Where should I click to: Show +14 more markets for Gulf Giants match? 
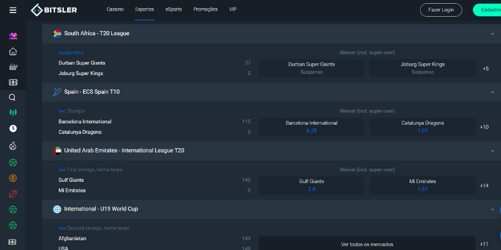point(484,186)
